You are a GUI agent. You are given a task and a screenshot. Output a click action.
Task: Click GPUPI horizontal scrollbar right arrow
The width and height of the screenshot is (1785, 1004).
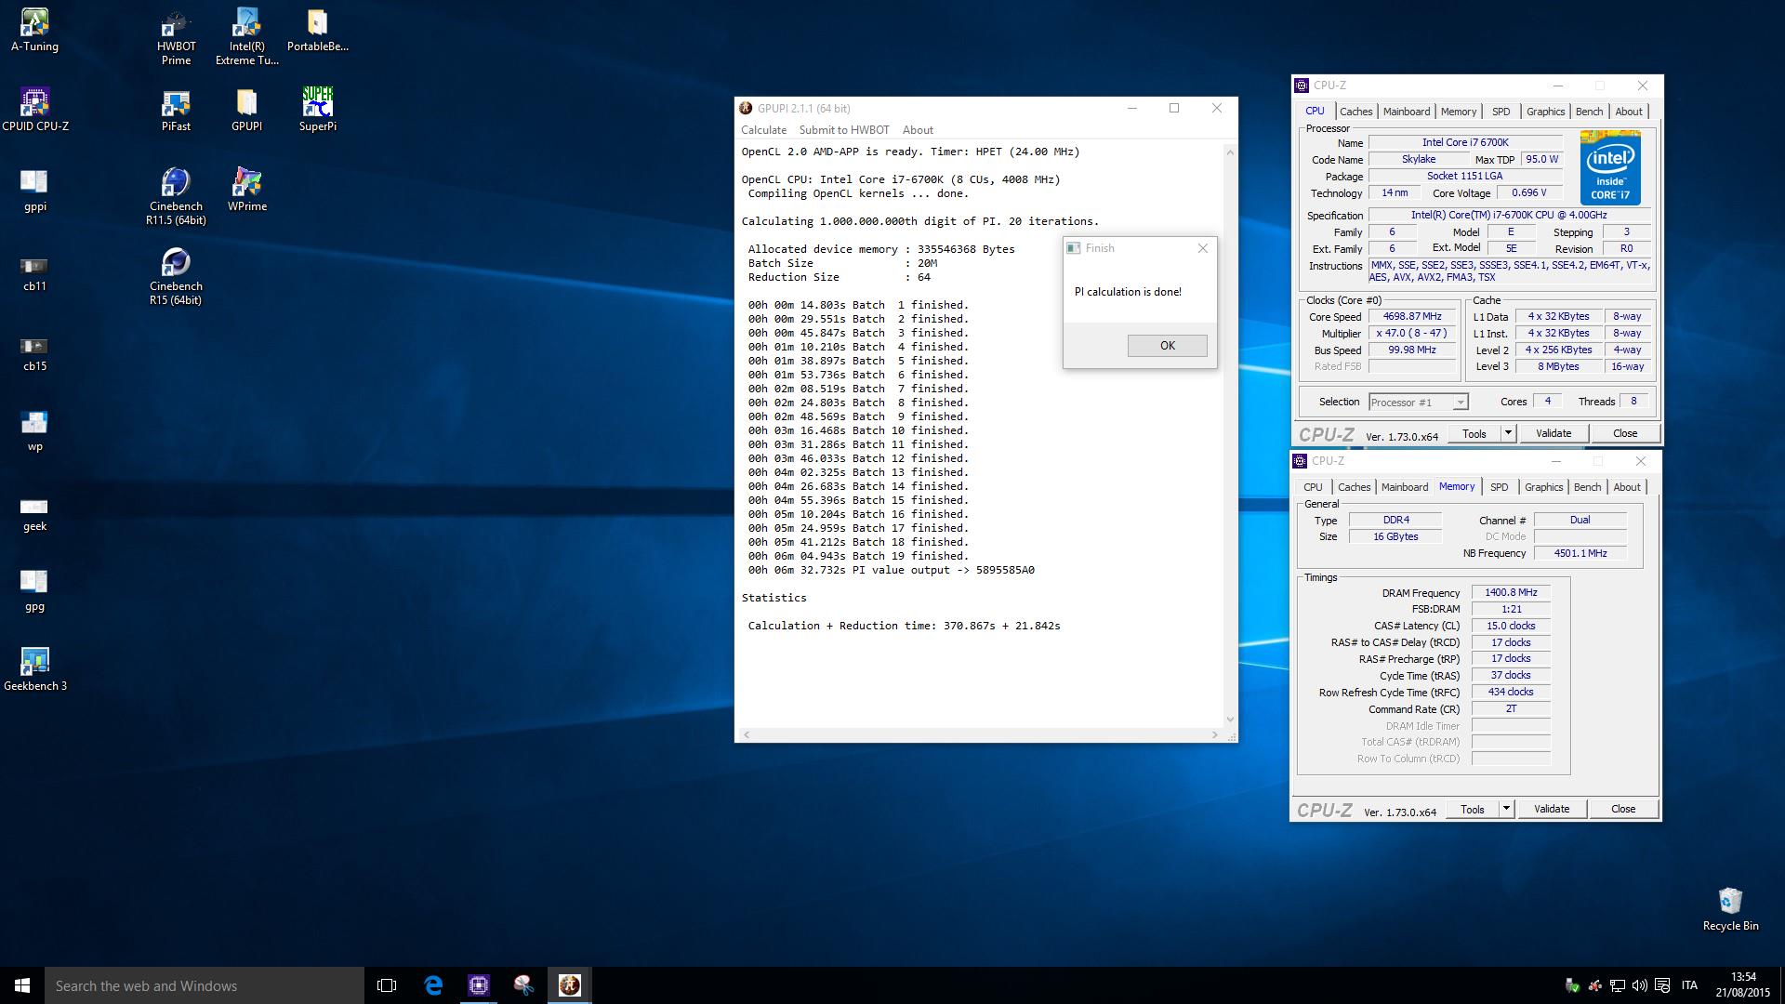(x=1214, y=735)
